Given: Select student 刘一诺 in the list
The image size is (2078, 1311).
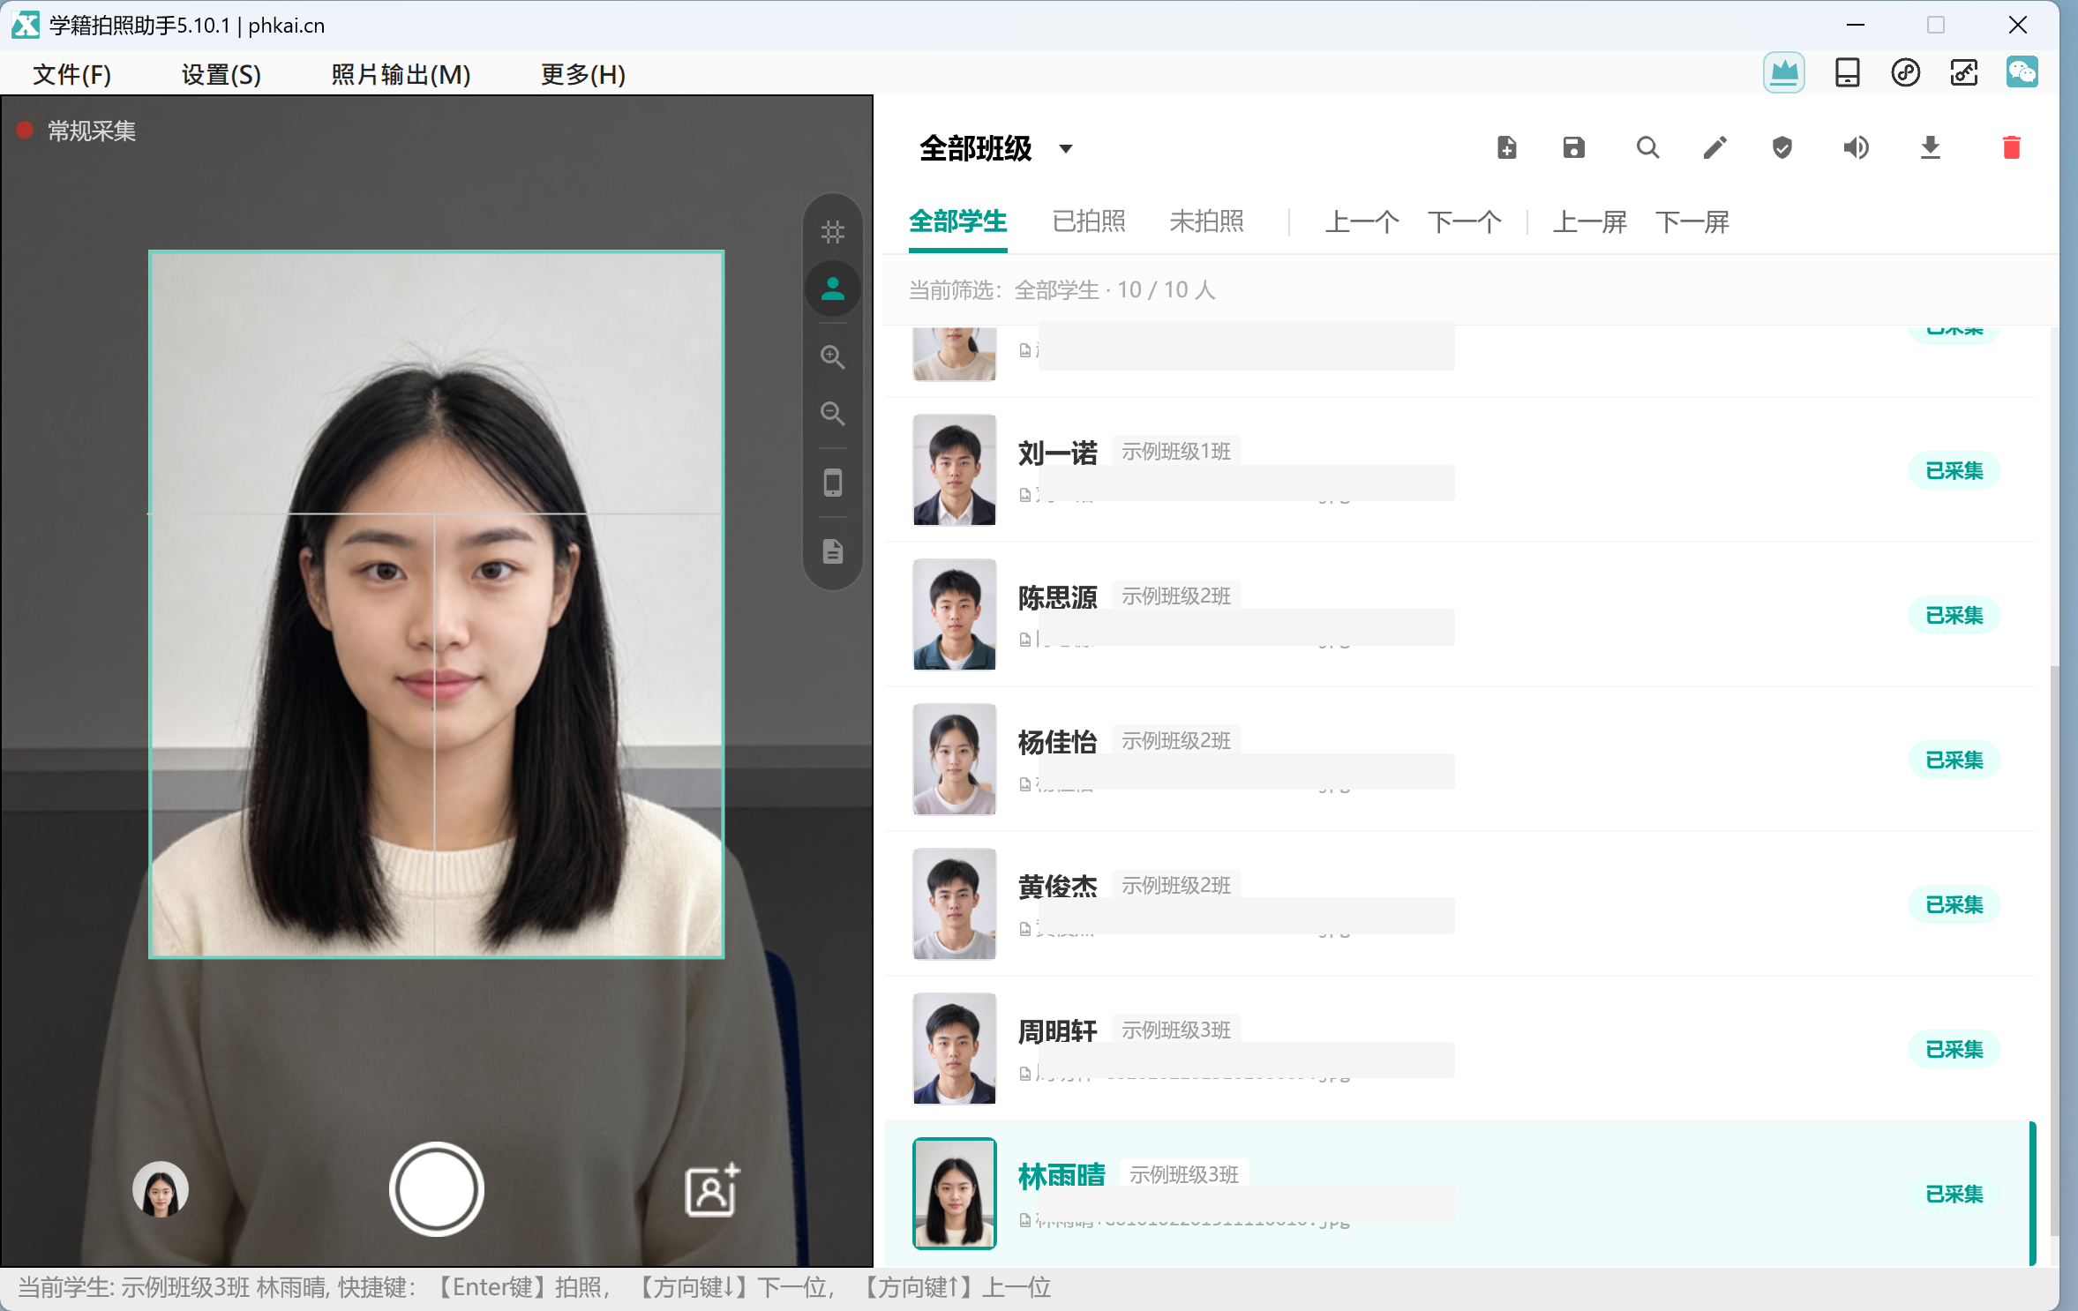Looking at the screenshot, I should coord(1459,470).
